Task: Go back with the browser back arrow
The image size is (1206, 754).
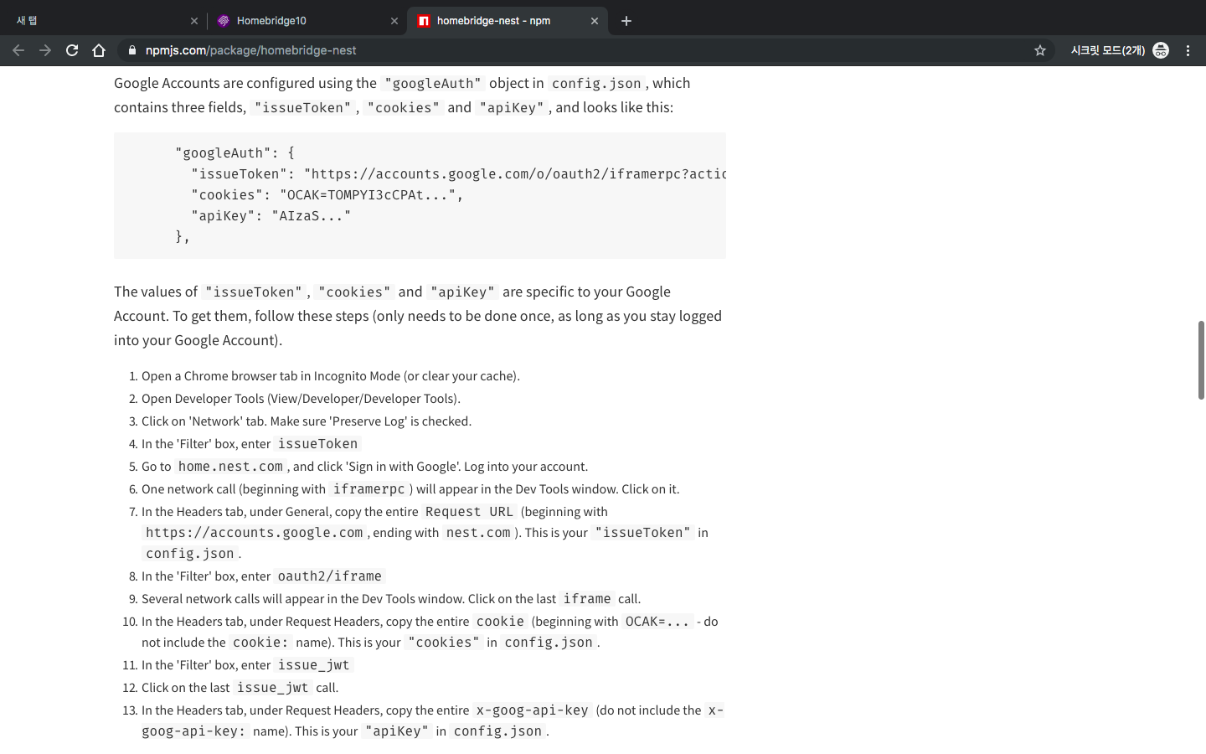Action: coord(18,50)
